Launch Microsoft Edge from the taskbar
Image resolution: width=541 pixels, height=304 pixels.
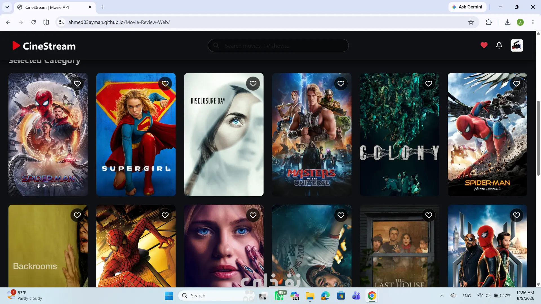[x=325, y=296]
